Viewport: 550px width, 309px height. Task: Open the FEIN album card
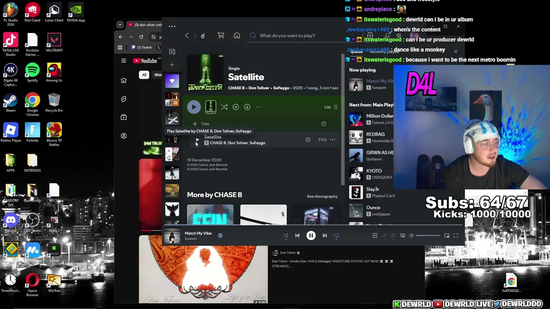coord(210,215)
